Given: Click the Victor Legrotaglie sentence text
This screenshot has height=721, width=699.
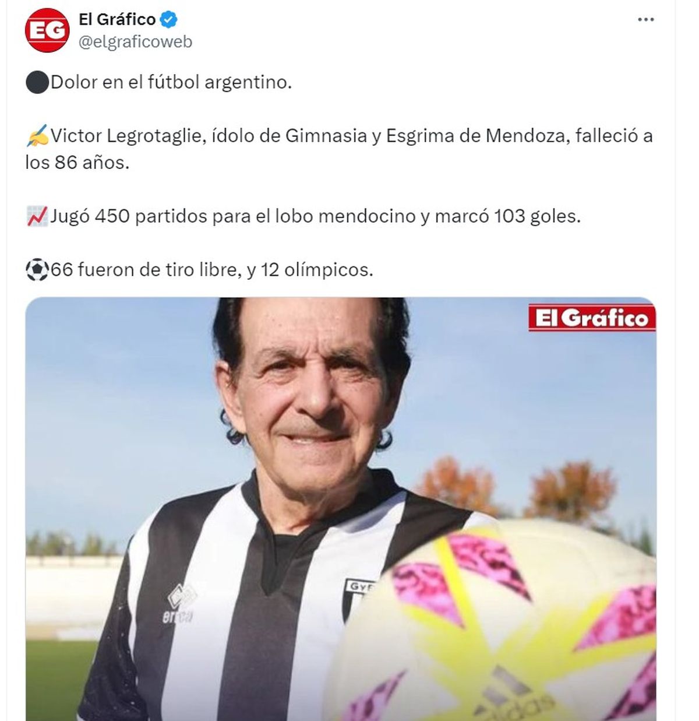Looking at the screenshot, I should pyautogui.click(x=339, y=149).
